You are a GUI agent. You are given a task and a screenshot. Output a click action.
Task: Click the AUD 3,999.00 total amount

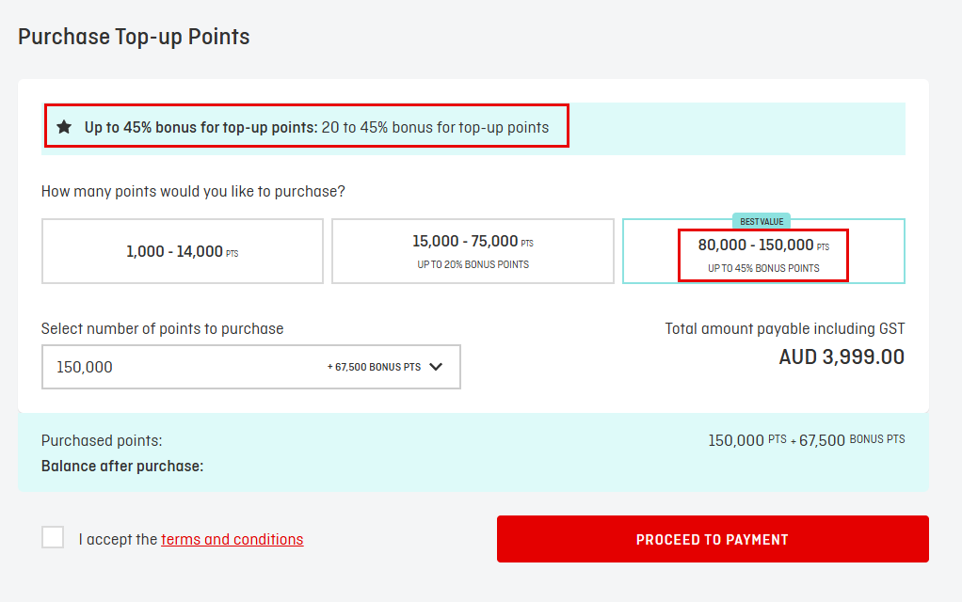click(x=842, y=357)
